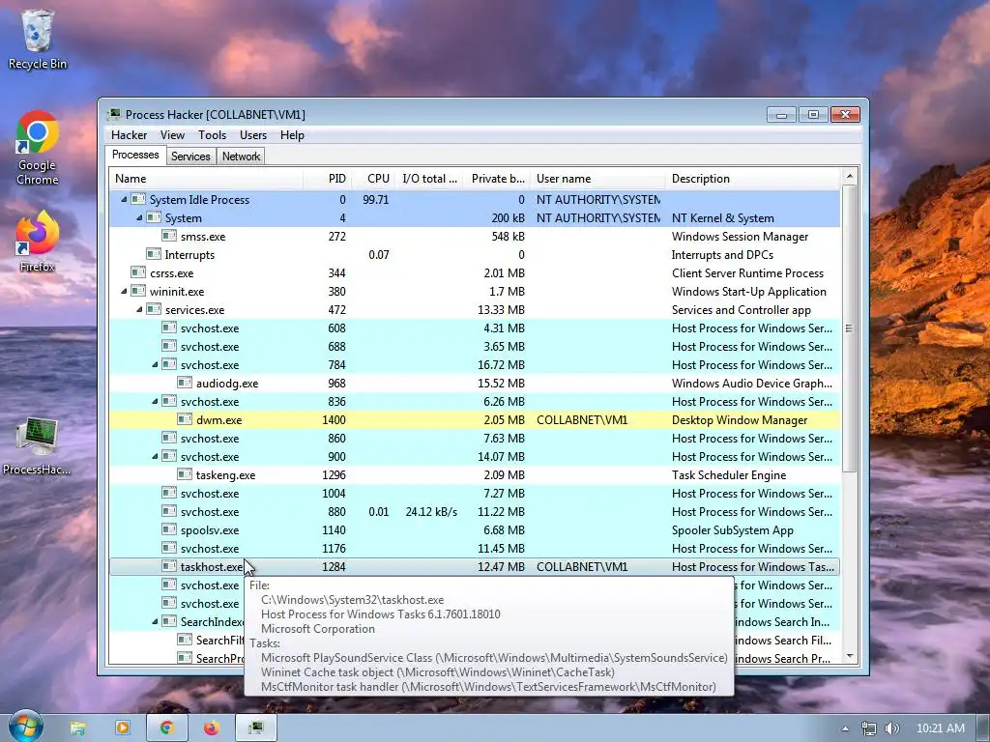The image size is (990, 742).
Task: Open the Users menu
Action: 253,135
